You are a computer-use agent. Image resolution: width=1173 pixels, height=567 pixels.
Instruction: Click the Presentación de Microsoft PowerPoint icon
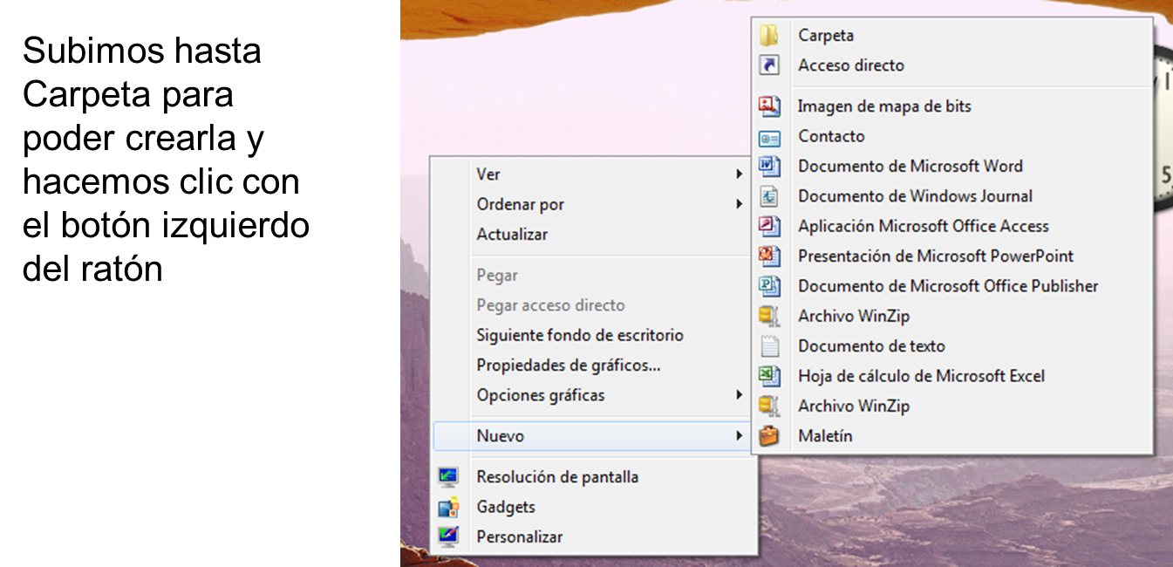771,256
